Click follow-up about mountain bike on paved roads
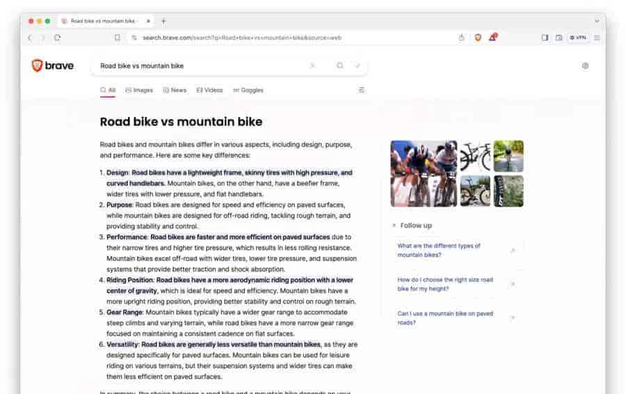This screenshot has width=626, height=394. [x=445, y=318]
